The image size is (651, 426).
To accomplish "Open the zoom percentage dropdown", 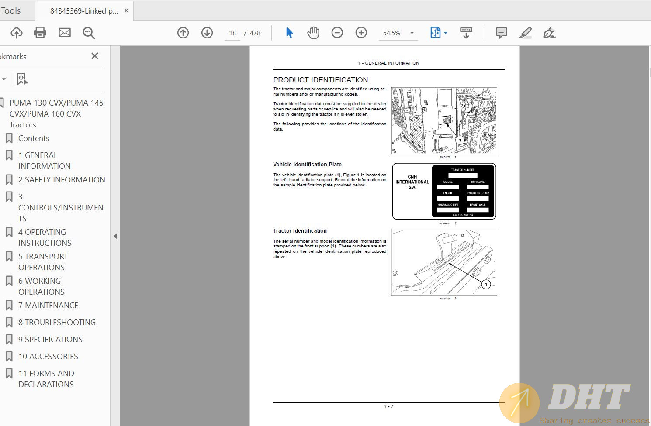I will (412, 33).
